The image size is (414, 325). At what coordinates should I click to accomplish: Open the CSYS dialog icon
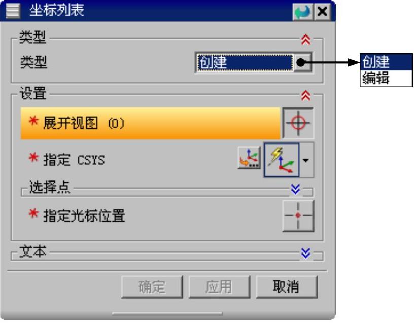coord(249,158)
